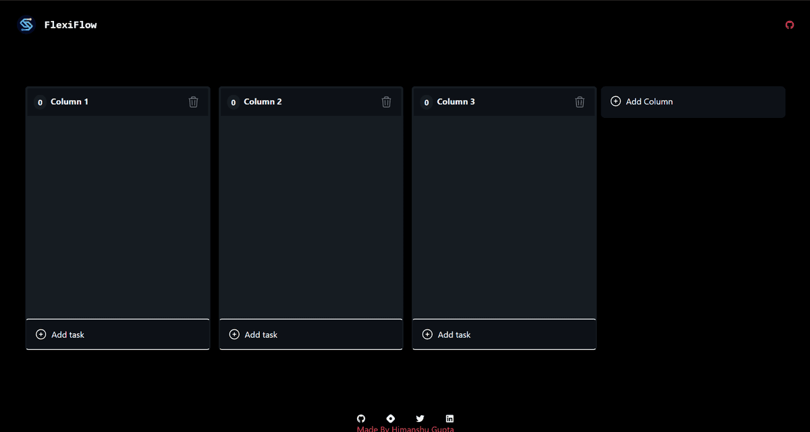Select the Column 1 title text
Image resolution: width=810 pixels, height=432 pixels.
click(70, 102)
